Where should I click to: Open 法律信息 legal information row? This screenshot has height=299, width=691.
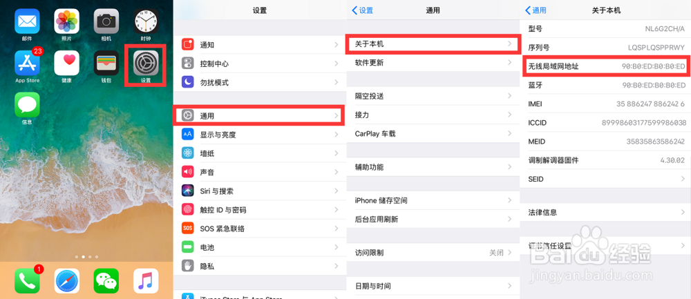[x=605, y=212]
